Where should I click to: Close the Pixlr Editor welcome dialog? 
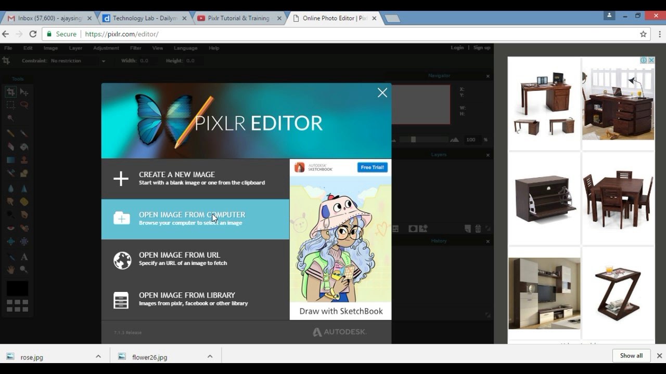tap(382, 93)
